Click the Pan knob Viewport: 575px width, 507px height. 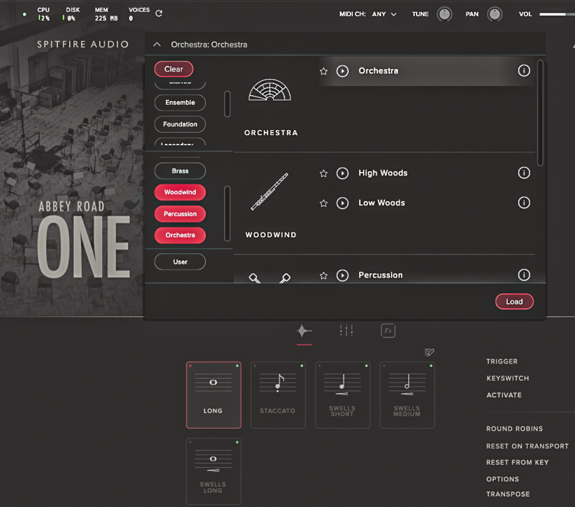click(x=495, y=14)
